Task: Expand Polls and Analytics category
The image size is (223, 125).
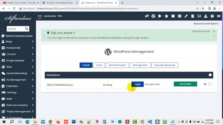Action: pos(32,105)
